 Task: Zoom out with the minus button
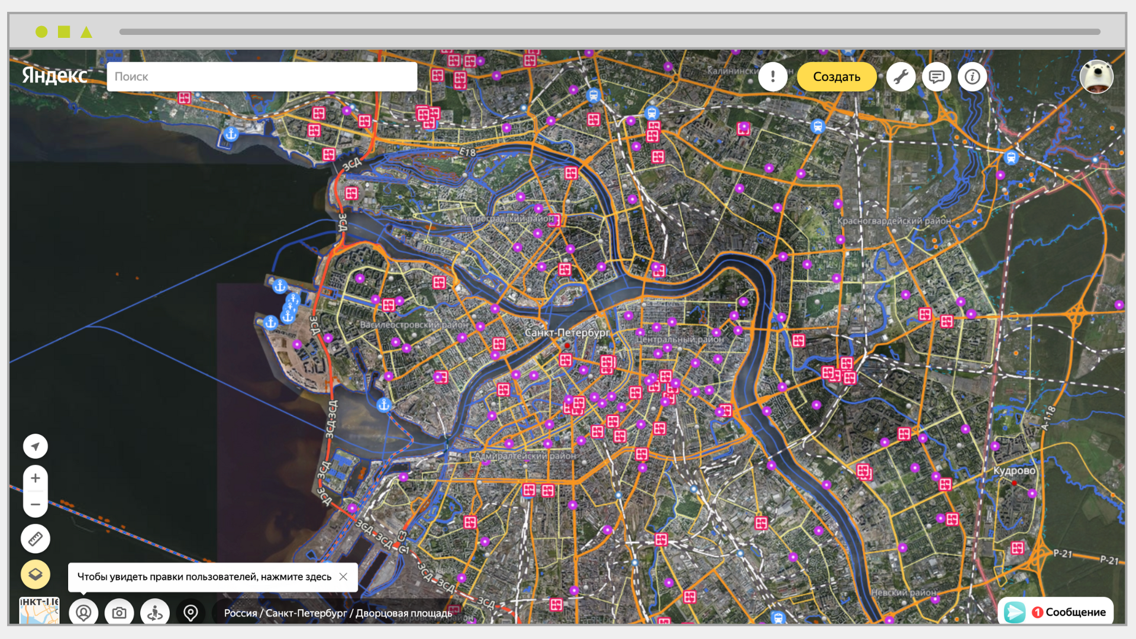35,505
